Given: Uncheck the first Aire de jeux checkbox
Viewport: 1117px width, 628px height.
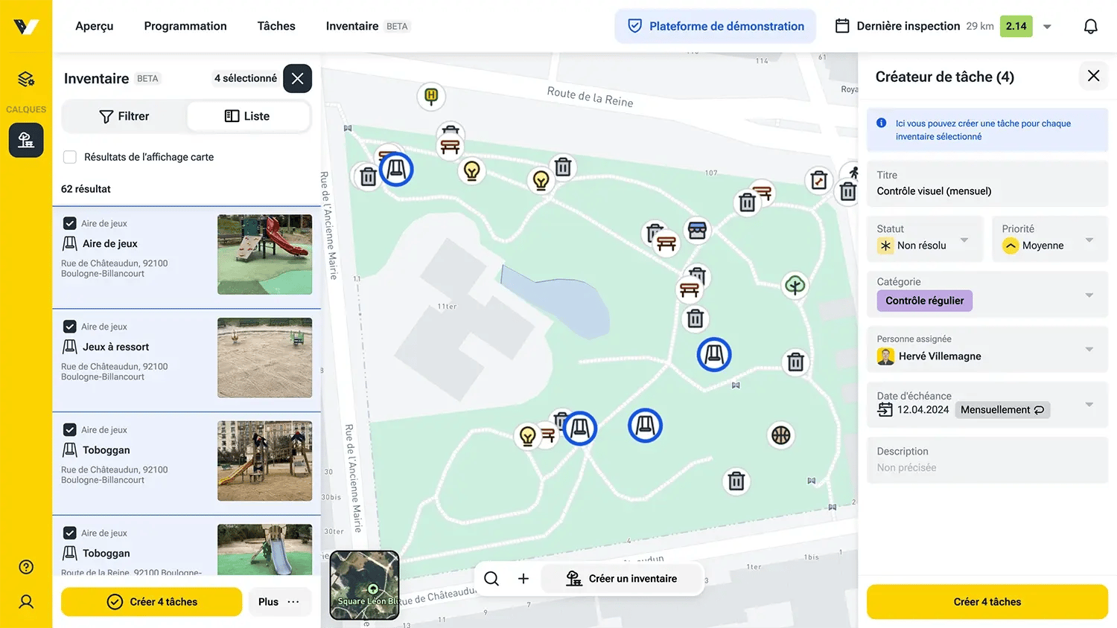Looking at the screenshot, I should pos(70,223).
